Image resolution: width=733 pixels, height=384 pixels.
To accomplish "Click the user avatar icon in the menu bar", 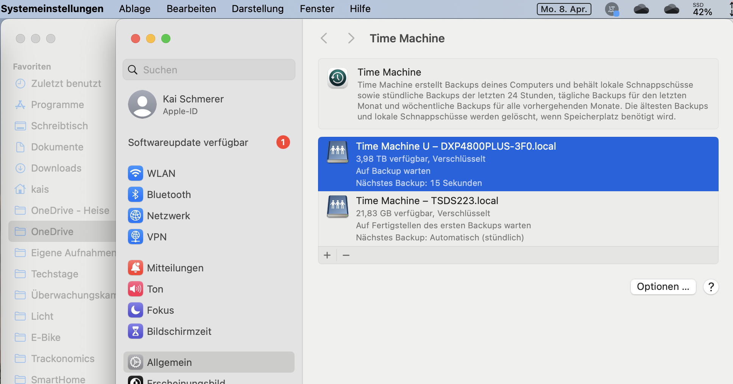I will [612, 9].
